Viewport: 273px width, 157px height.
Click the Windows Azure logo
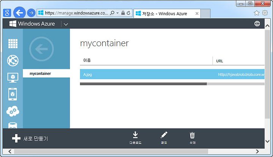click(x=32, y=24)
